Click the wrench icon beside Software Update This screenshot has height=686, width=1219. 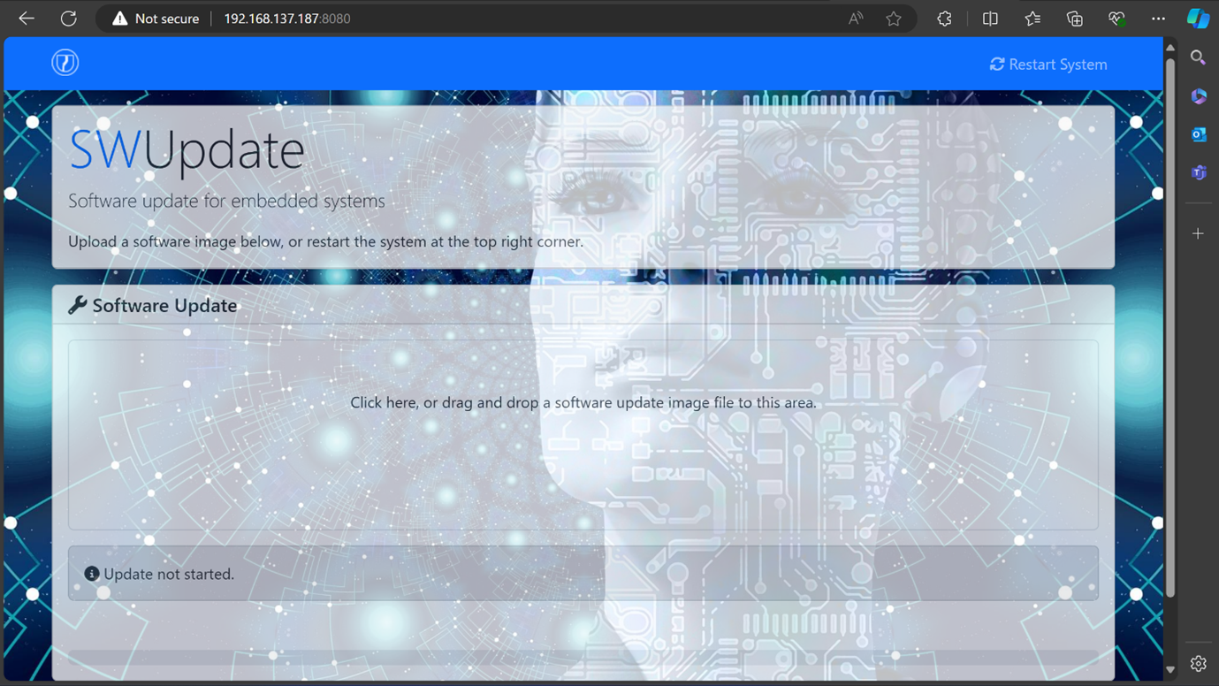[x=78, y=304]
